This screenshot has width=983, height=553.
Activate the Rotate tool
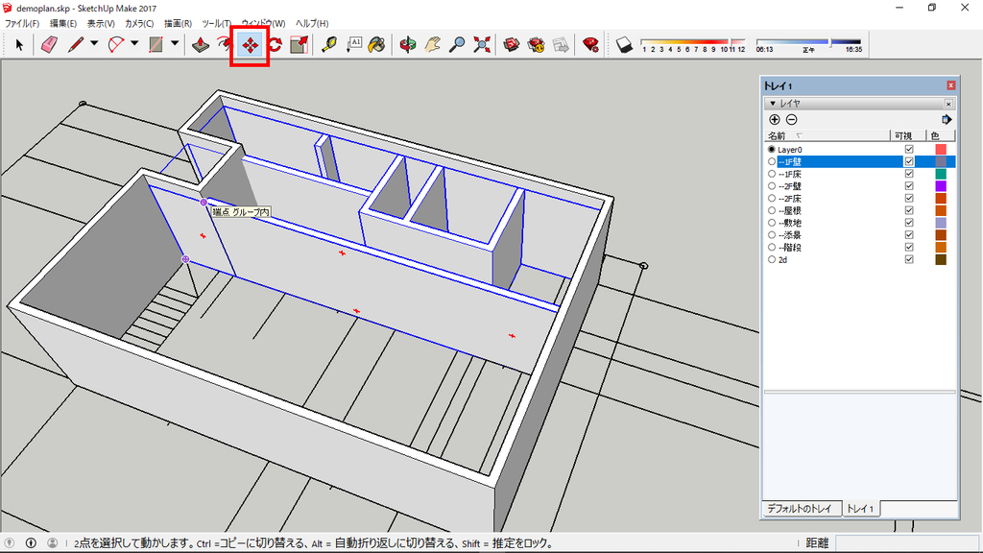click(x=275, y=44)
